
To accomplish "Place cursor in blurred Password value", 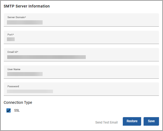I will click(30, 92).
